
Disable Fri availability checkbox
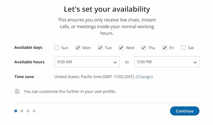165,48
